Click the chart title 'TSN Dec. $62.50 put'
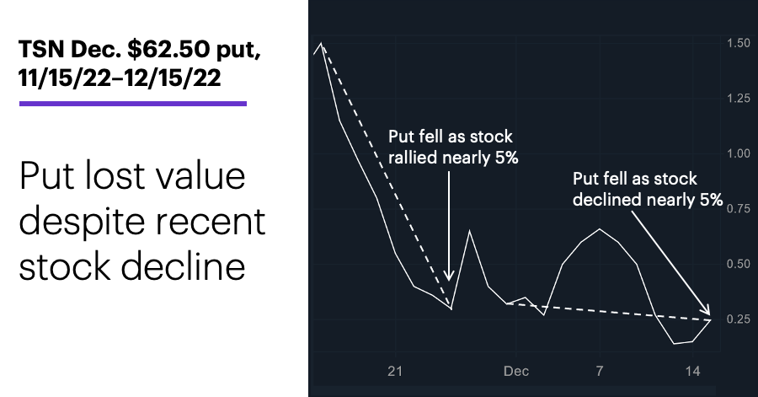This screenshot has height=397, width=758. click(x=139, y=51)
